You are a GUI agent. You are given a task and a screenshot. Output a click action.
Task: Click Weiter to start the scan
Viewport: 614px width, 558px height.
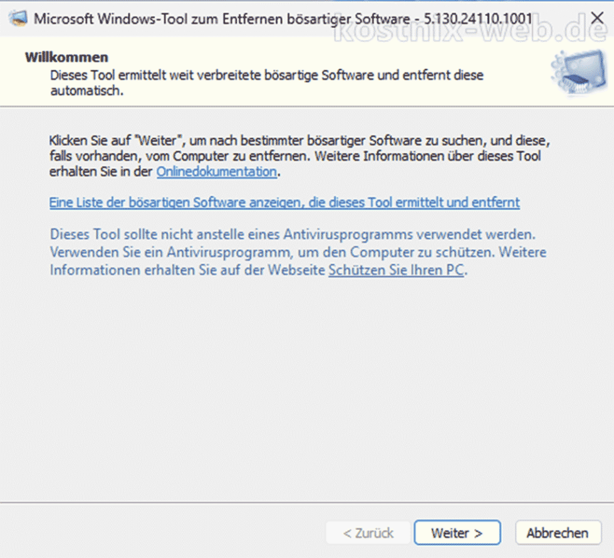pos(457,532)
